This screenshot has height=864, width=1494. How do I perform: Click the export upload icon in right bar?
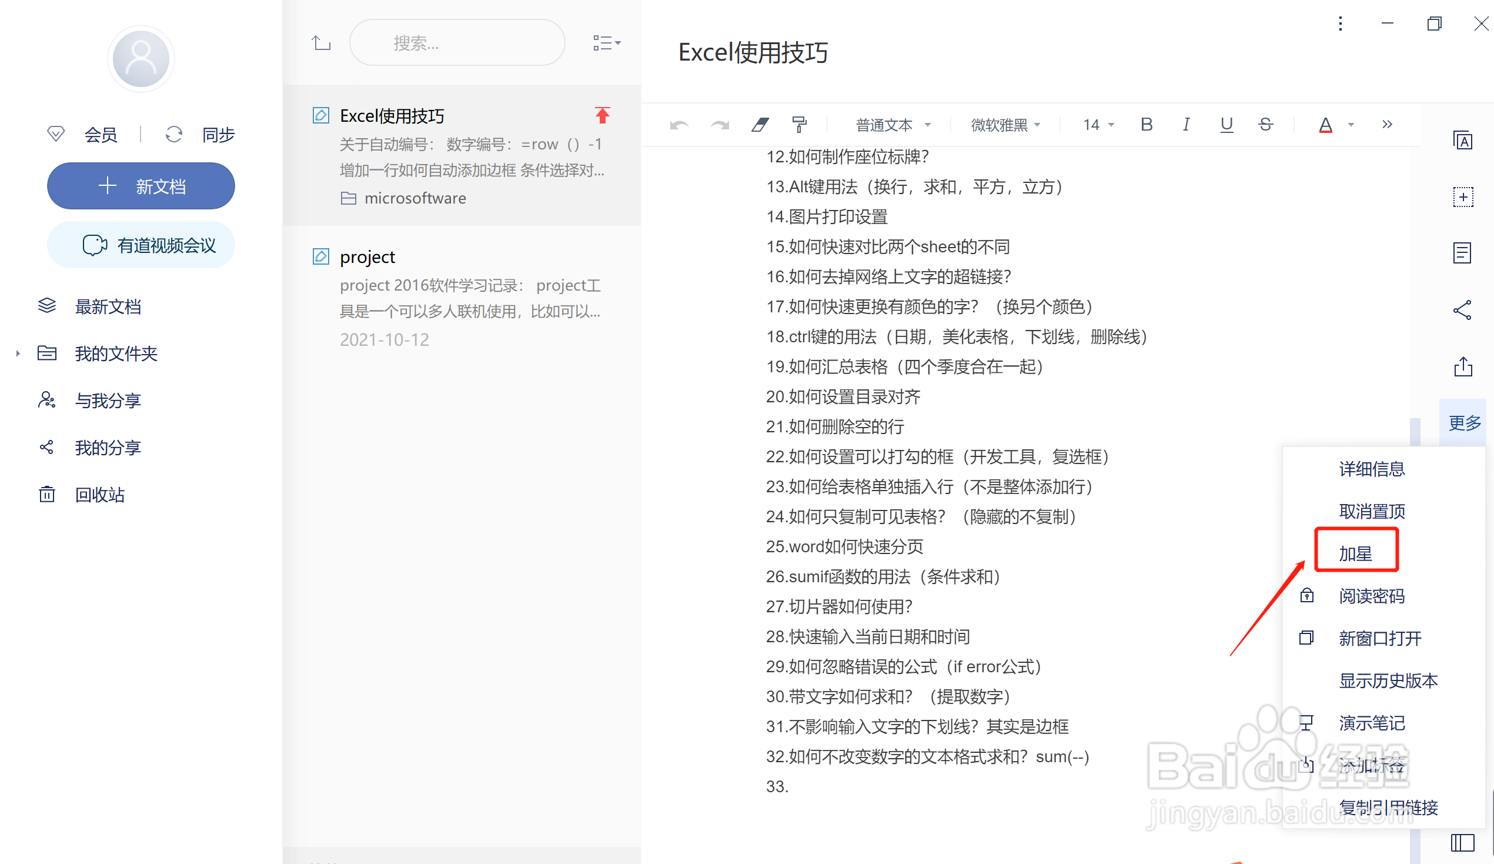tap(1463, 366)
